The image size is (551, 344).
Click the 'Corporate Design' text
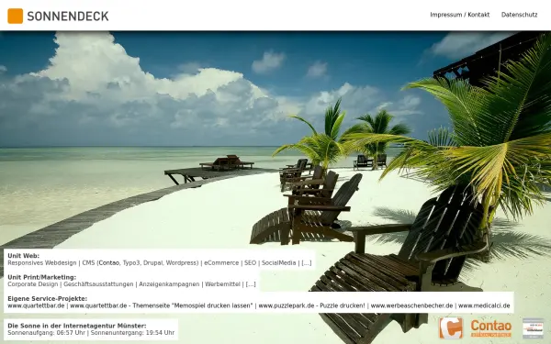point(33,284)
